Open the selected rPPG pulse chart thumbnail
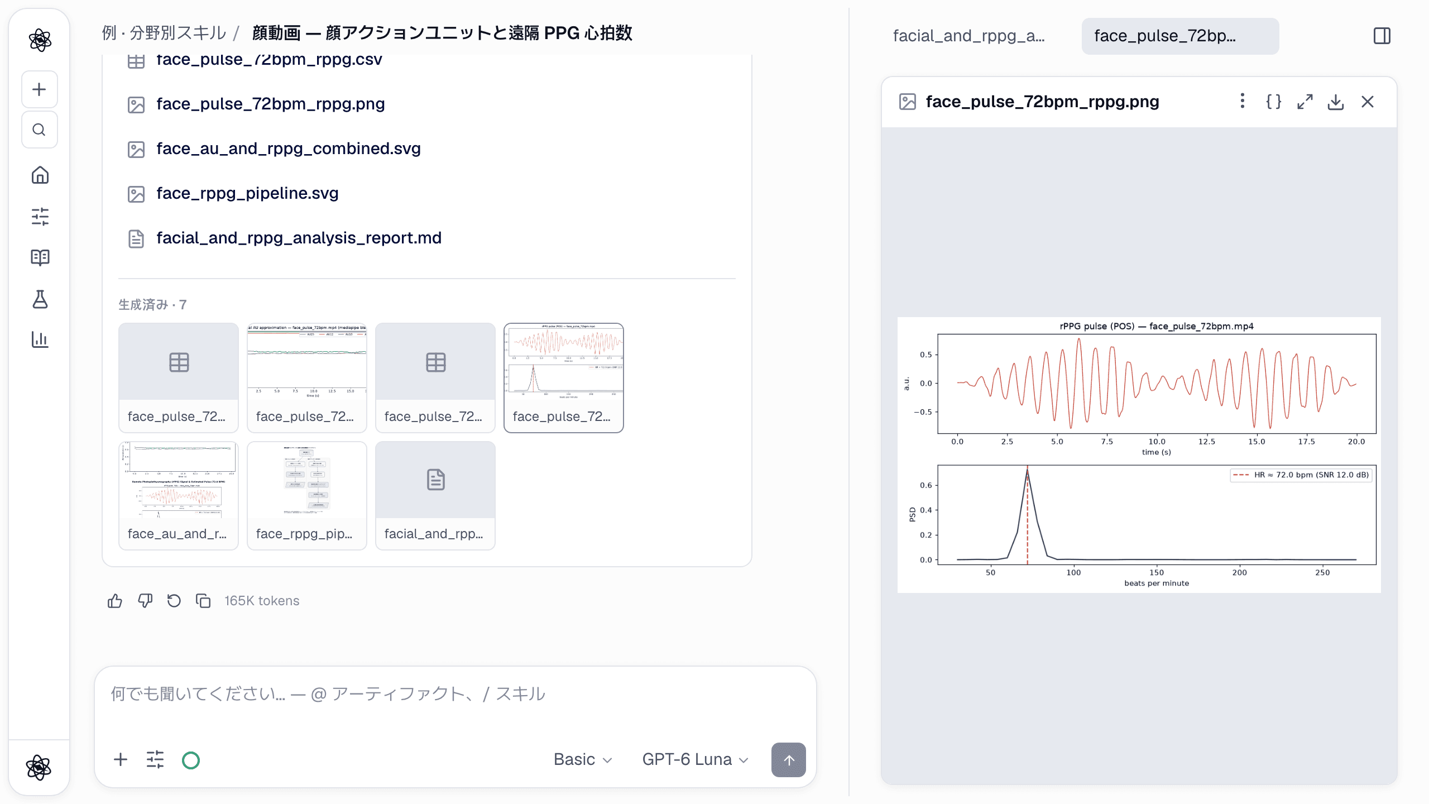 [x=564, y=377]
